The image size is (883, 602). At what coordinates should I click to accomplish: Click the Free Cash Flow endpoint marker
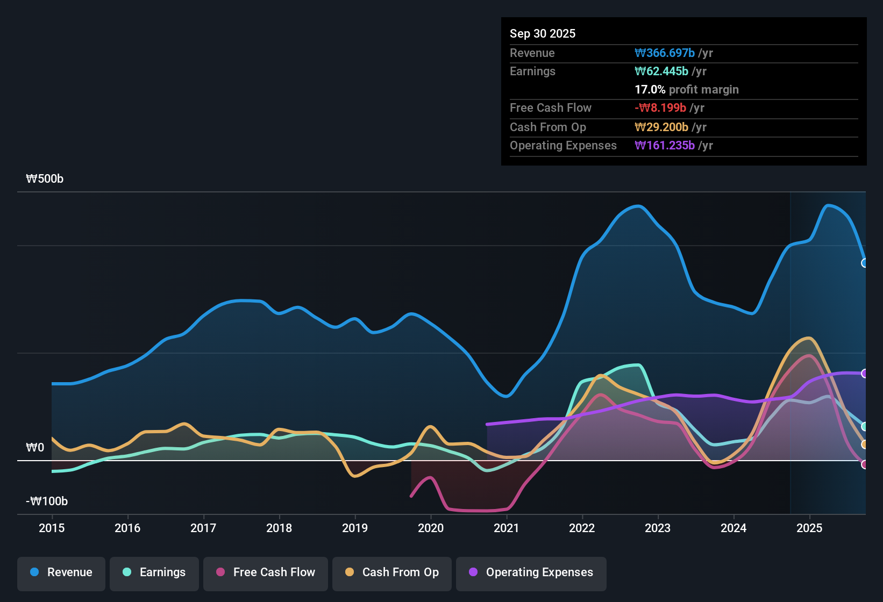tap(865, 464)
